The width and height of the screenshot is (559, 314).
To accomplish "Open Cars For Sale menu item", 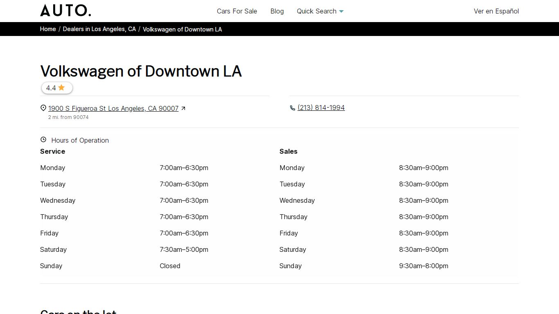I will coord(237,11).
